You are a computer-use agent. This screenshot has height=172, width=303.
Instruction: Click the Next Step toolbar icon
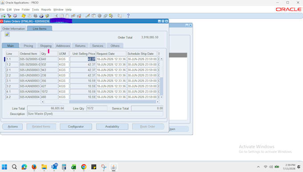tap(29, 16)
